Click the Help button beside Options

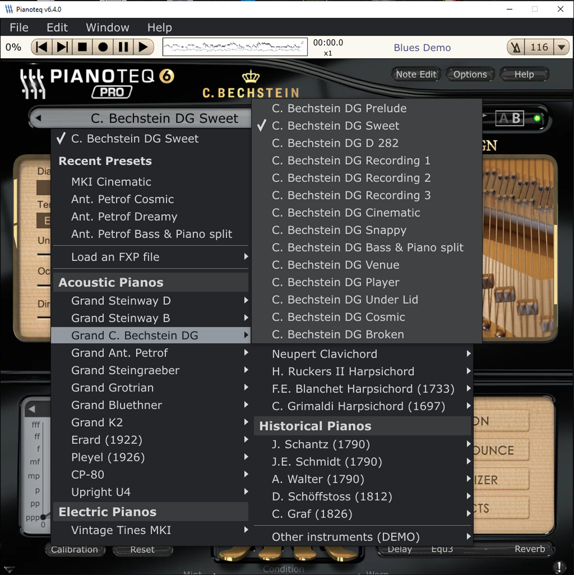[x=524, y=74]
